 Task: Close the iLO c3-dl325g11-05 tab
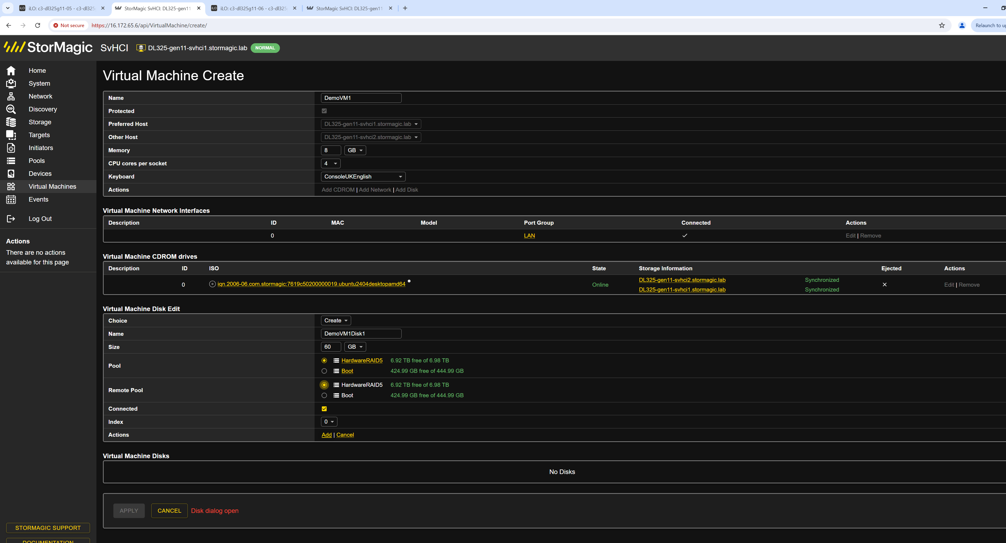coord(103,8)
